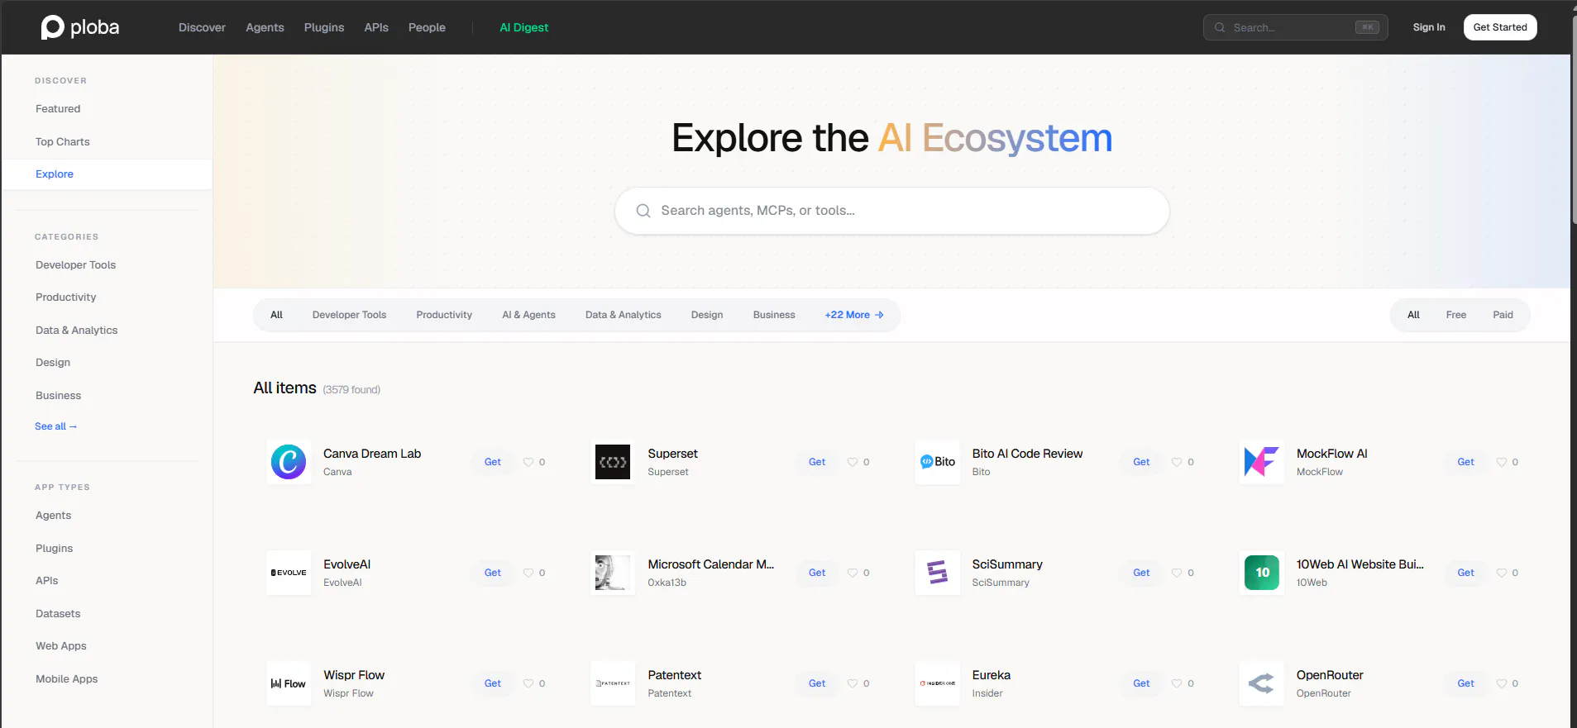Click the Get Started button

1499,27
